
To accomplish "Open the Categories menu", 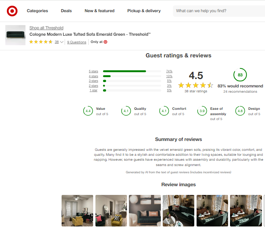I will (37, 11).
